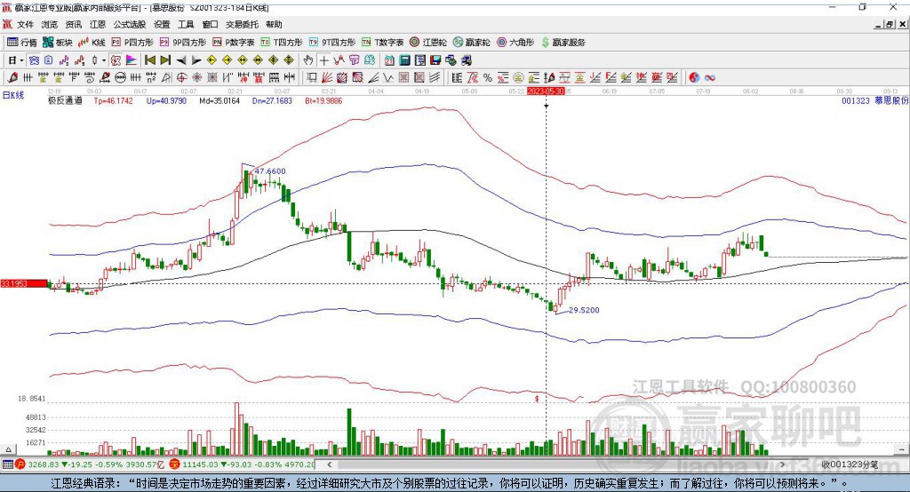Open the P四方形 tool
This screenshot has height=492, width=910.
pyautogui.click(x=132, y=42)
